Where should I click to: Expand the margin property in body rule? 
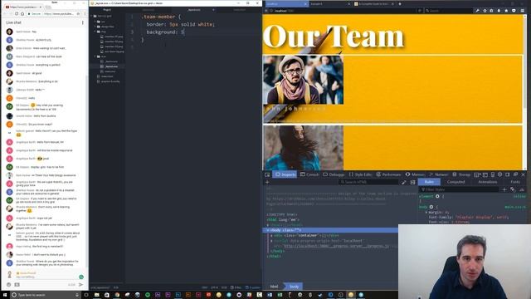(x=426, y=213)
